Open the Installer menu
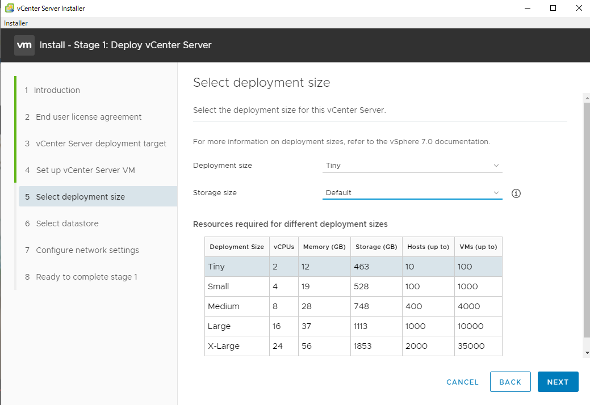The image size is (590, 405). tap(16, 23)
